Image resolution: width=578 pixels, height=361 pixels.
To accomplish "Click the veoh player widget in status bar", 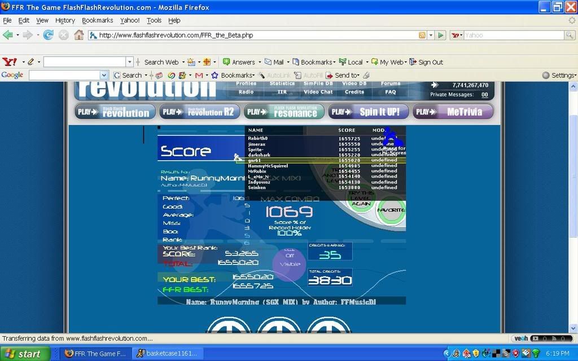I will click(x=543, y=338).
